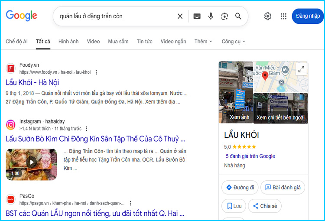Screen dimensions: 325x221
Task: Click the Bài đánh giá button
Action: click(x=283, y=187)
